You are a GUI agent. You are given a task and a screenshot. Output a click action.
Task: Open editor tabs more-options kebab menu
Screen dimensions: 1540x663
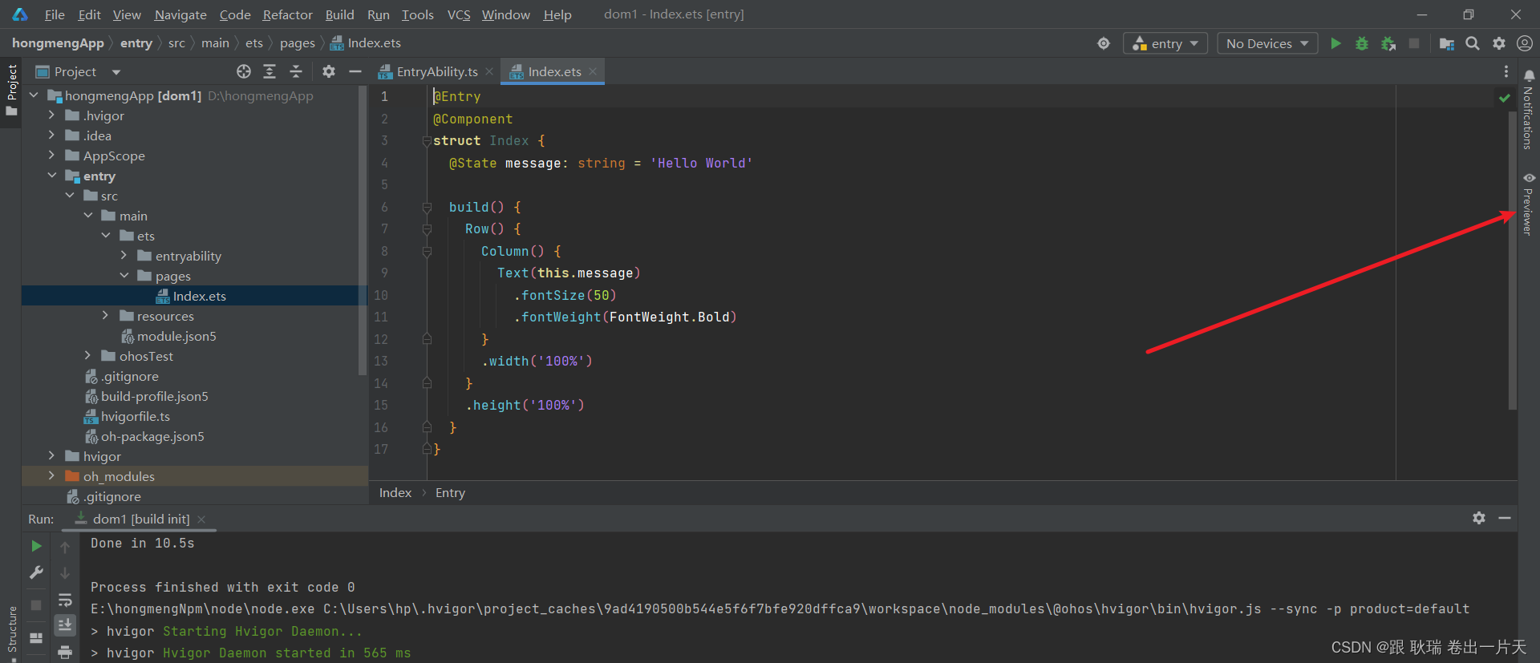[1506, 71]
